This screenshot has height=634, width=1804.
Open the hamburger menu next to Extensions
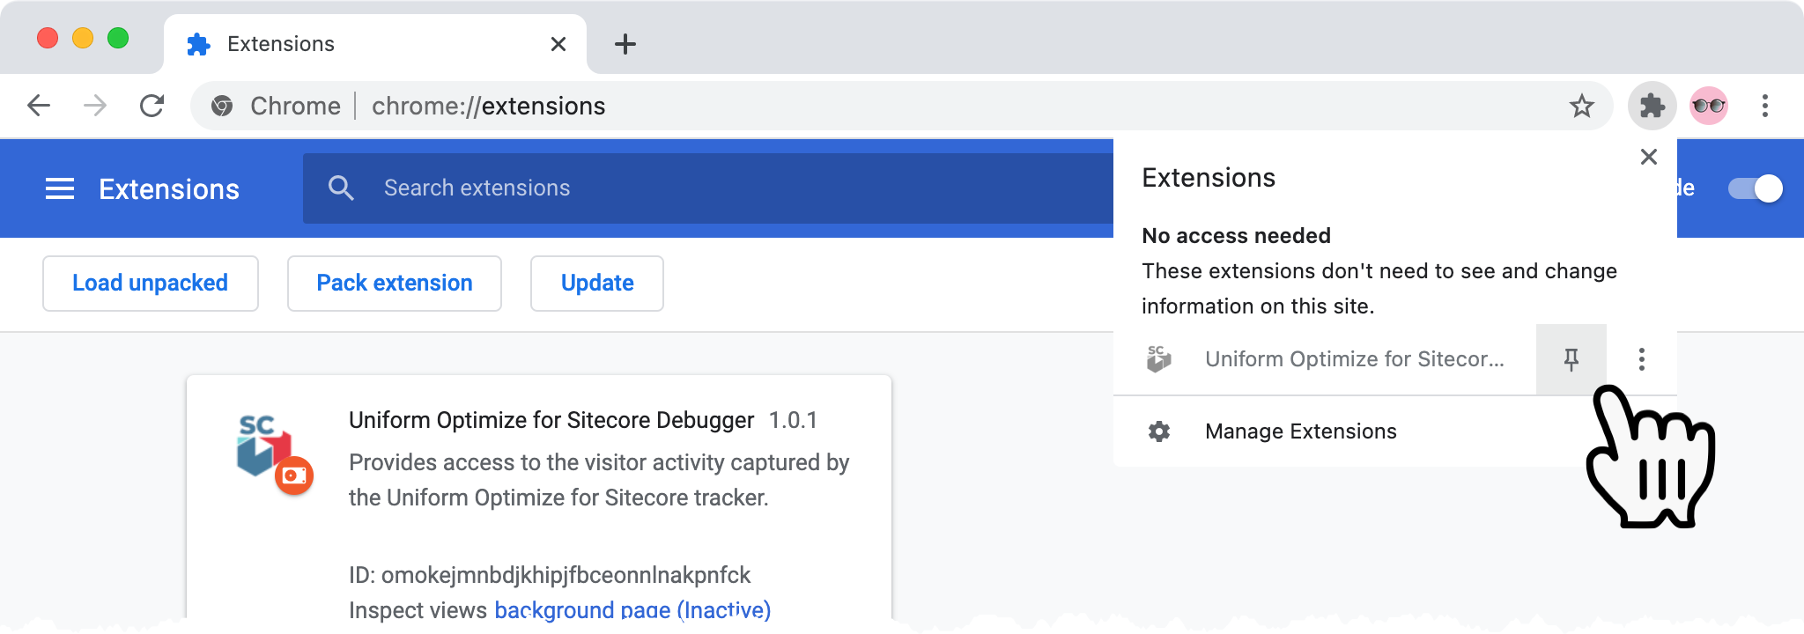pyautogui.click(x=60, y=188)
